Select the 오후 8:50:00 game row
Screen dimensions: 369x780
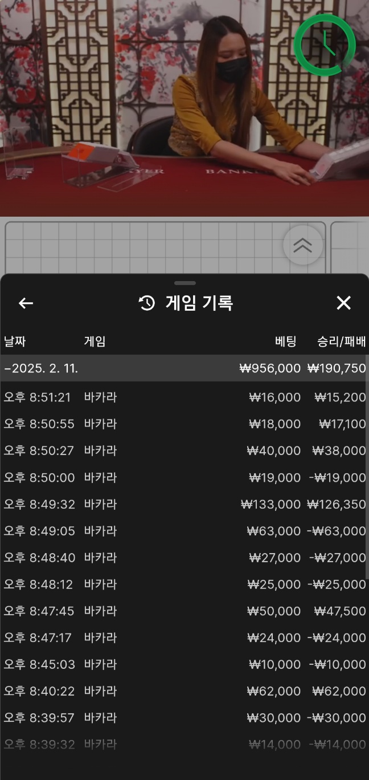pos(184,478)
